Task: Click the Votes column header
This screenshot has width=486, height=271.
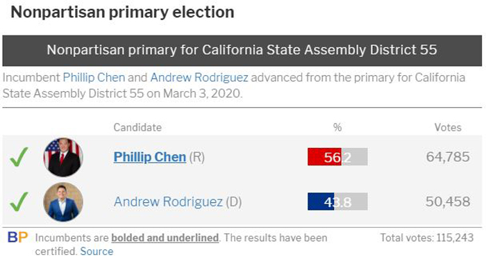Action: 448,127
